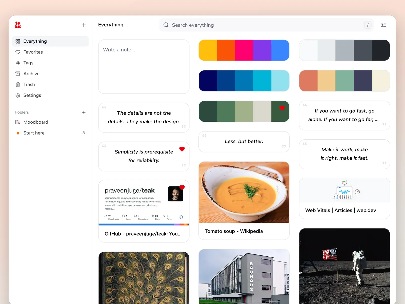Click the Write a note field
This screenshot has height=304, width=405.
[144, 67]
